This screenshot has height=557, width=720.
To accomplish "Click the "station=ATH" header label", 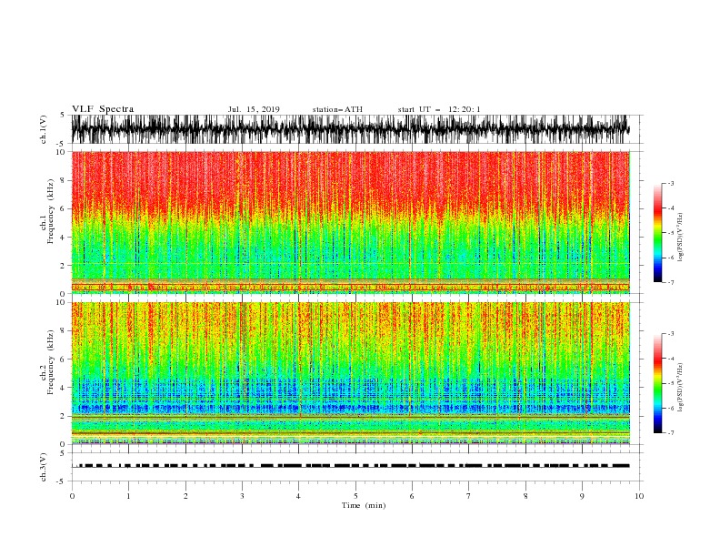I will pyautogui.click(x=337, y=109).
